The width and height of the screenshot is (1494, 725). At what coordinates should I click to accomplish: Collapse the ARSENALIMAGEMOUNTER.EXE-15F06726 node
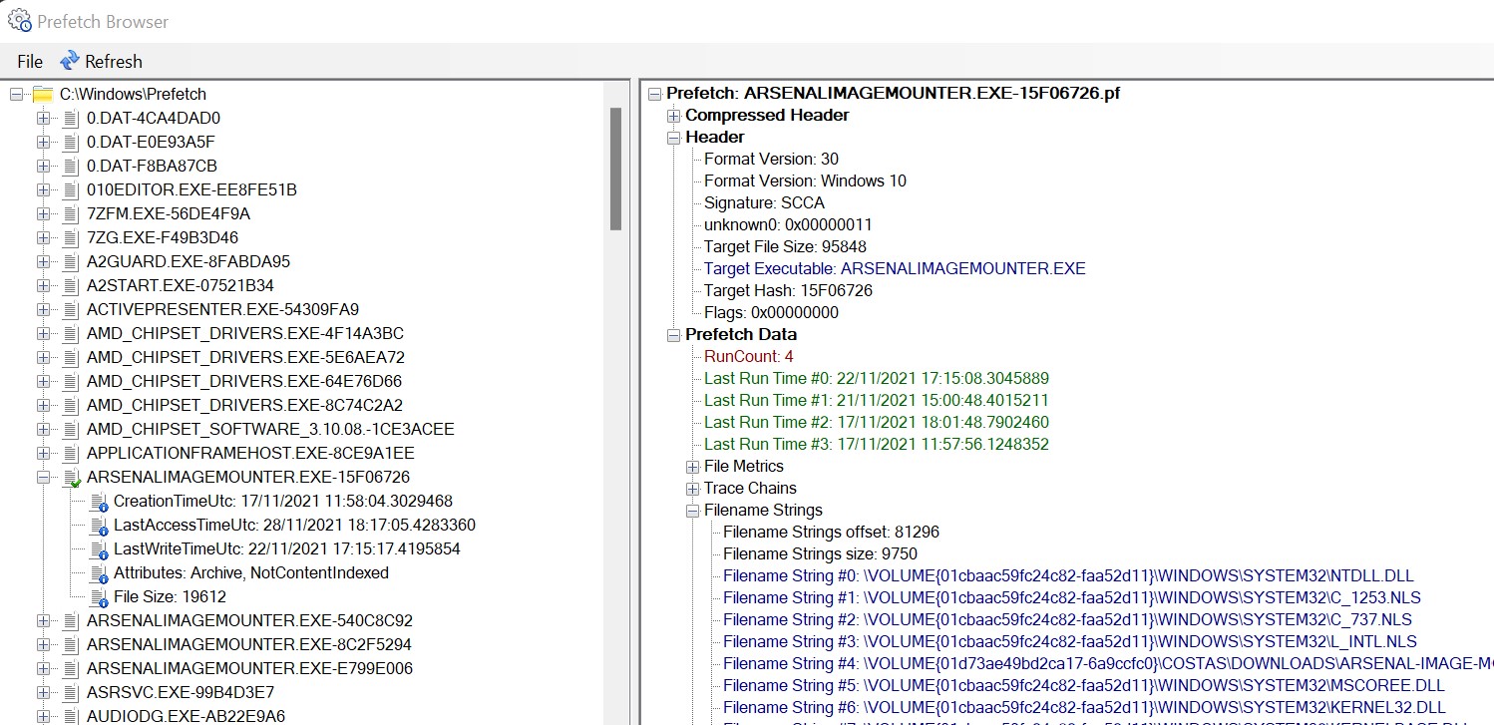pyautogui.click(x=43, y=477)
